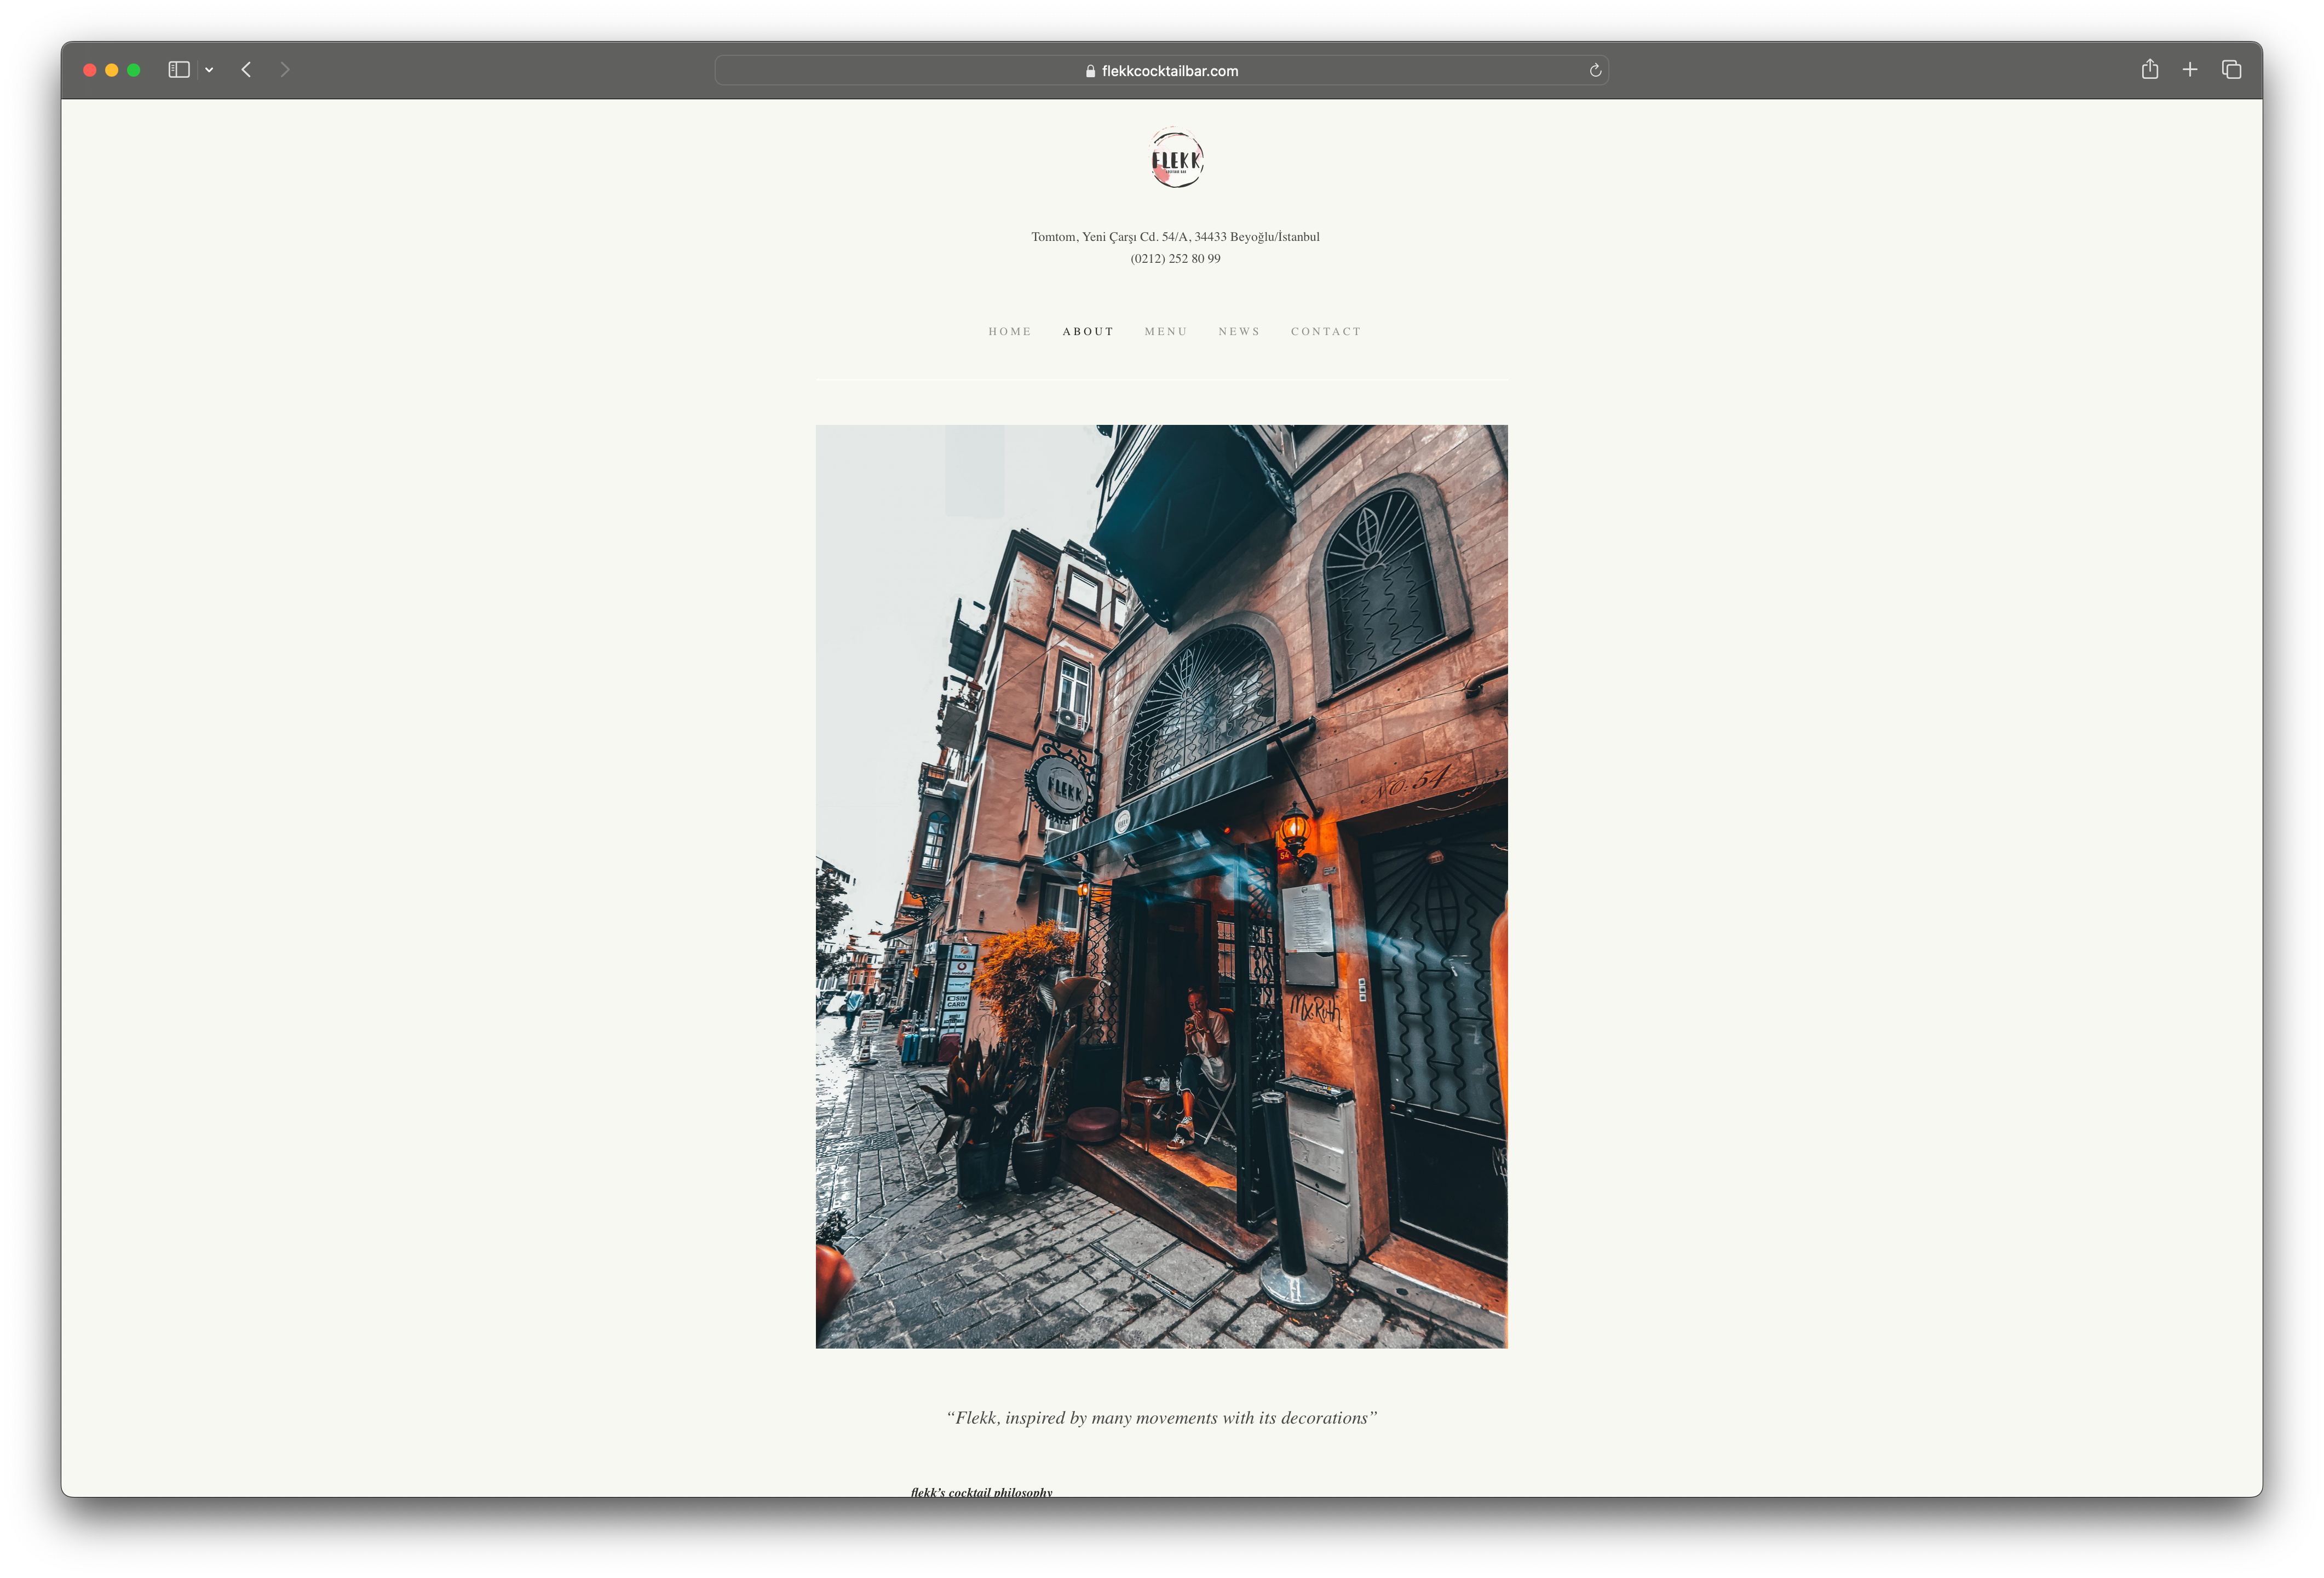Viewport: 2324px width, 1578px height.
Task: Open the NEWS page link
Action: 1239,331
